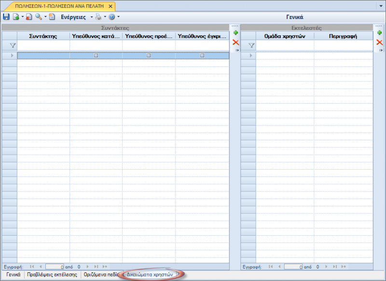Switch to the Γενικά bottom tab
The width and height of the screenshot is (386, 281).
(14, 274)
